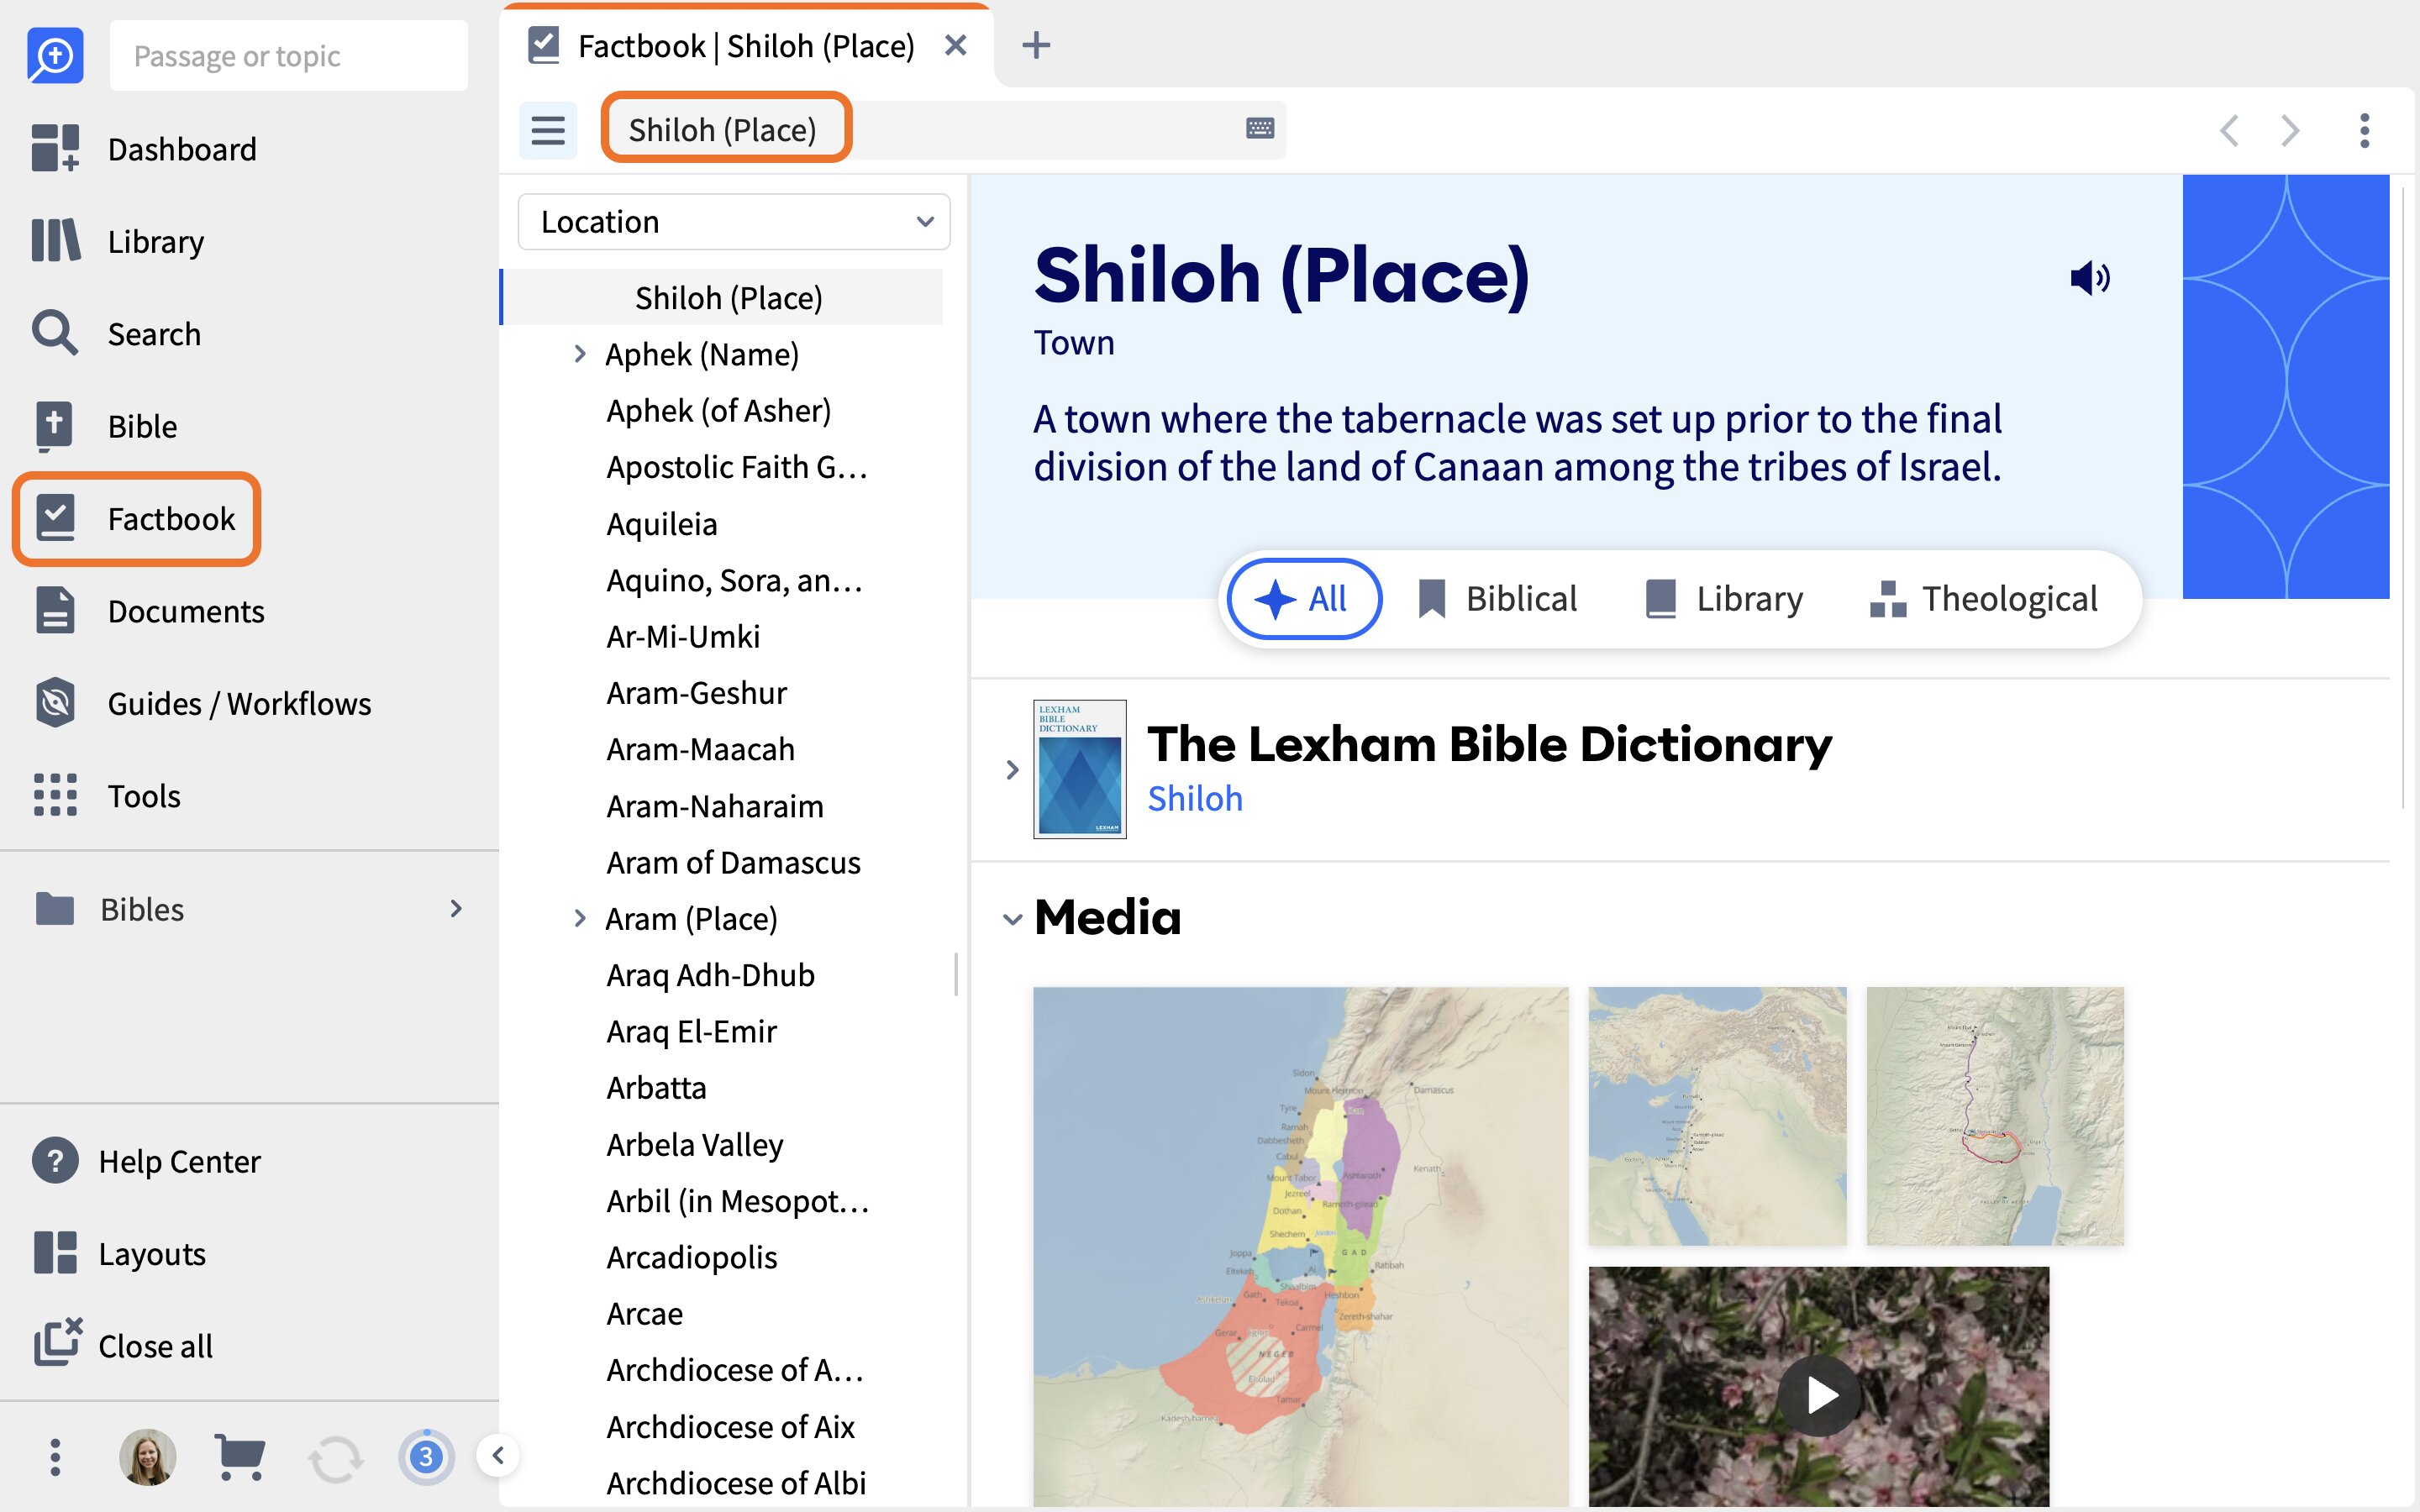The height and width of the screenshot is (1512, 2420).
Task: Open panel menu three dots
Action: point(2365,130)
